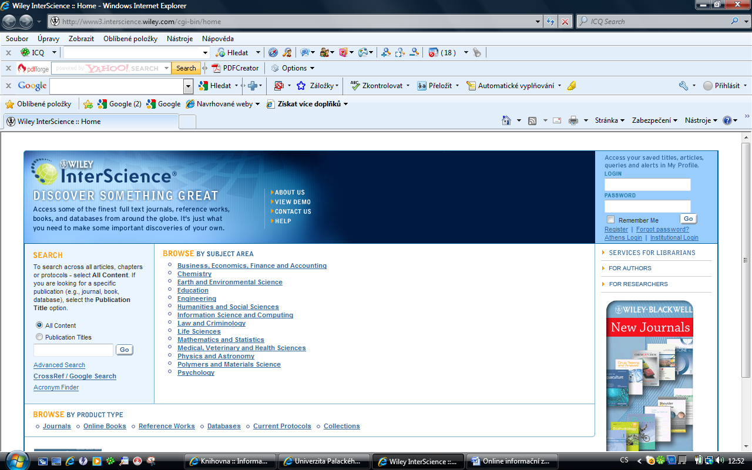Click the VIEW DEMO link
Viewport: 752px width, 470px height.
293,202
